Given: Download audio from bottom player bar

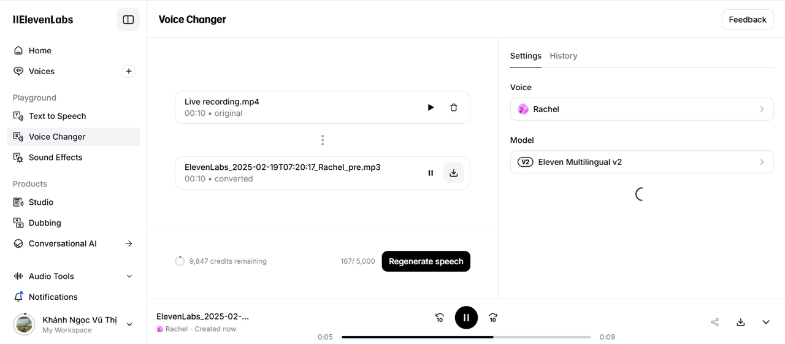Looking at the screenshot, I should tap(741, 322).
